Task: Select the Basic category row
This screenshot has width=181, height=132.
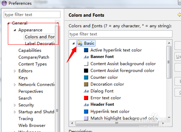Action: click(x=86, y=43)
